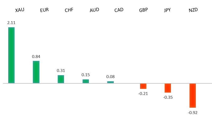212x122 pixels.
Task: Select the small green AUD bar
Action: pos(86,81)
